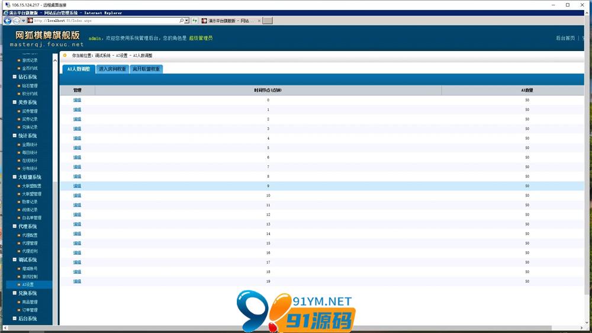This screenshot has height=333, width=592.
Task: Click 编辑 link for time node 7
Action: [x=77, y=167]
